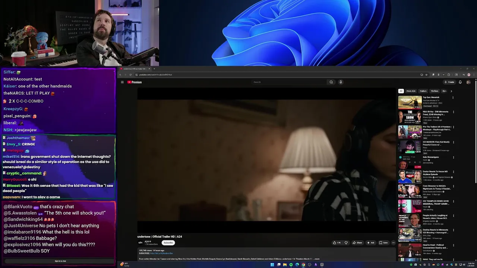Screen dimensions: 477x268
Task: Show more filter chips with right chevron
Action: coord(451,91)
